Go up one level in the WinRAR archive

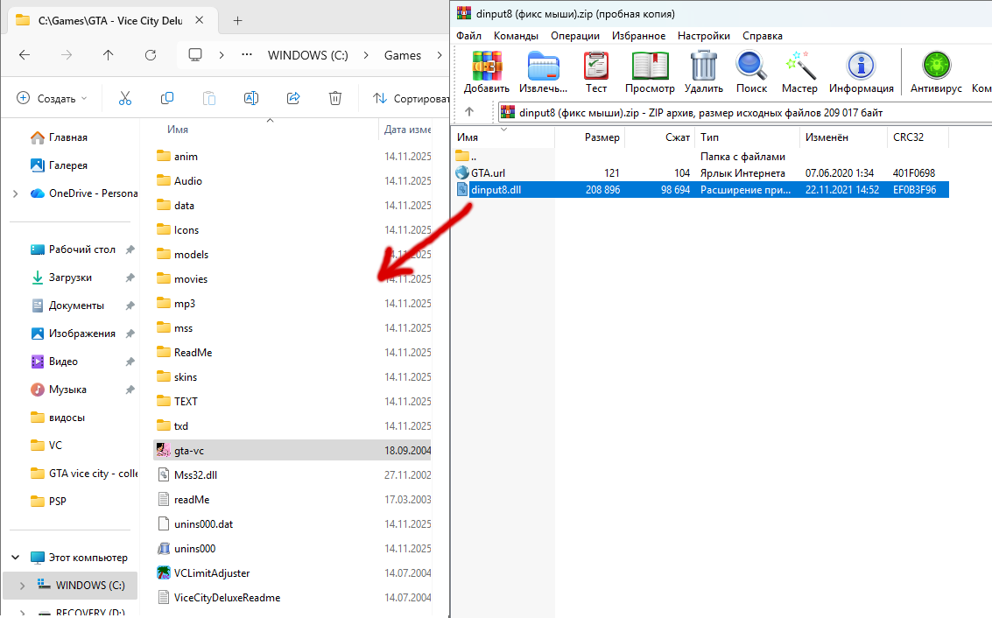468,112
